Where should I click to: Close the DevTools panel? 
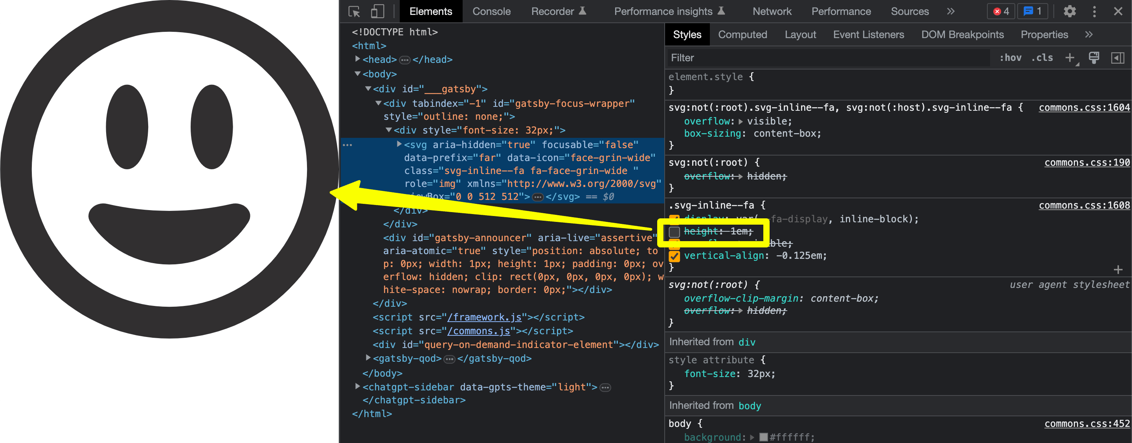[1118, 11]
